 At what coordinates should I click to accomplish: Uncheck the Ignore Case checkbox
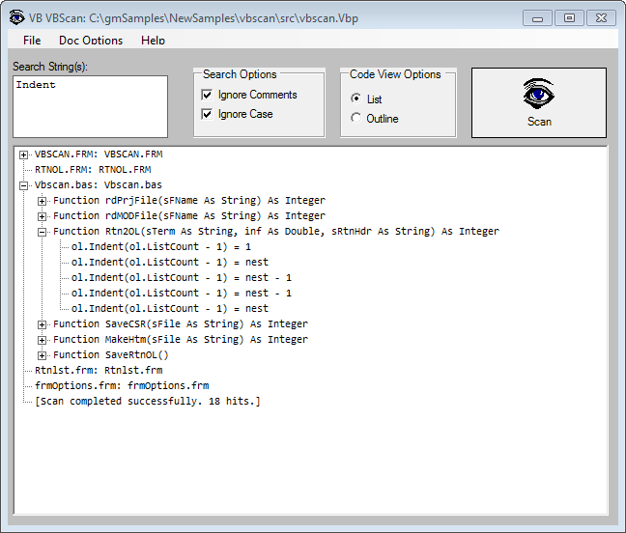point(207,114)
